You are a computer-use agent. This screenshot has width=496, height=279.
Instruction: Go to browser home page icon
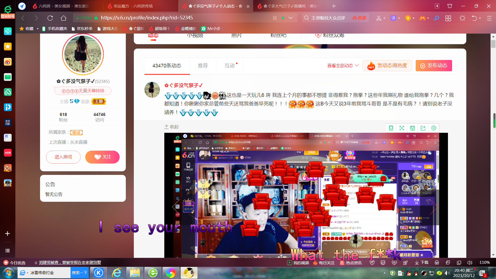tap(64, 18)
